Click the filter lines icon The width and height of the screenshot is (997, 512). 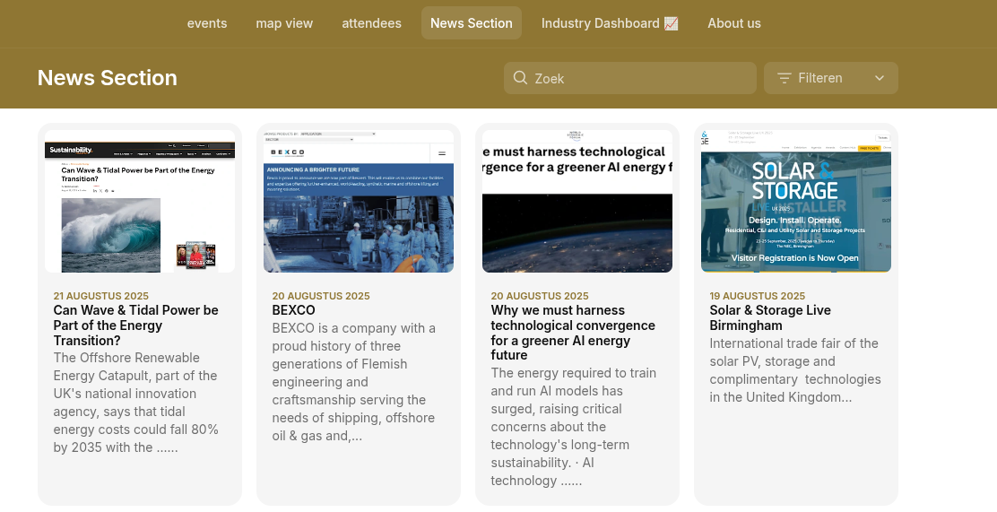(784, 78)
